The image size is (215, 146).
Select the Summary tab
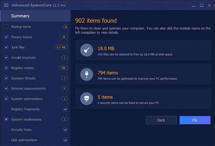[x=36, y=16]
